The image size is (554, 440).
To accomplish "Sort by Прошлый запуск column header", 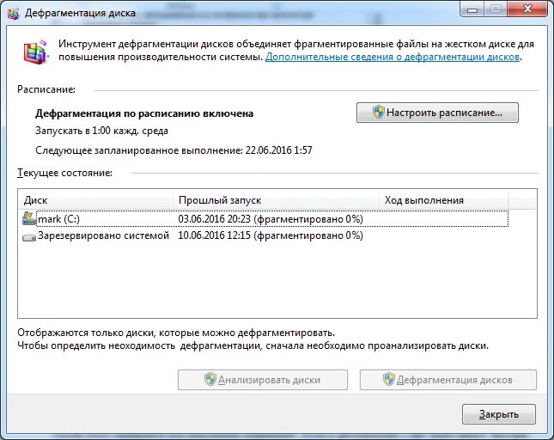I will (276, 200).
